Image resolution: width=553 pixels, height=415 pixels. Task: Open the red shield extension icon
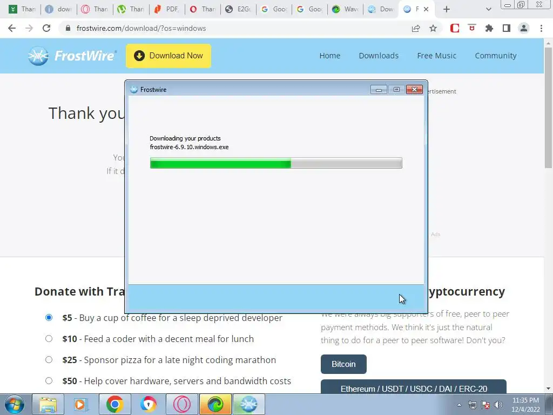pyautogui.click(x=472, y=28)
